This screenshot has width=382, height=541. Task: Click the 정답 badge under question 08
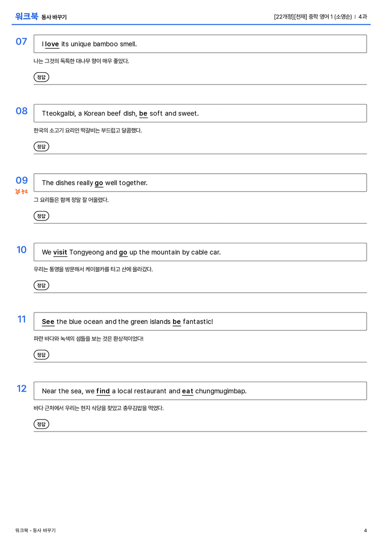(41, 146)
